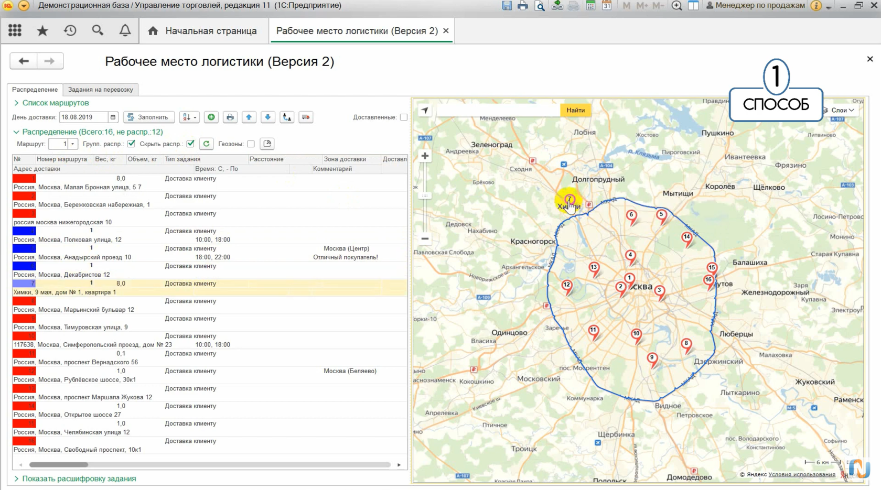
Task: Open the sections menu grid icon
Action: 15,30
